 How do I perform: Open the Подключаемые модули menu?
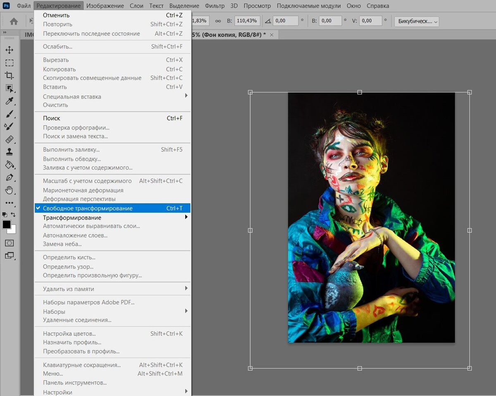(309, 6)
